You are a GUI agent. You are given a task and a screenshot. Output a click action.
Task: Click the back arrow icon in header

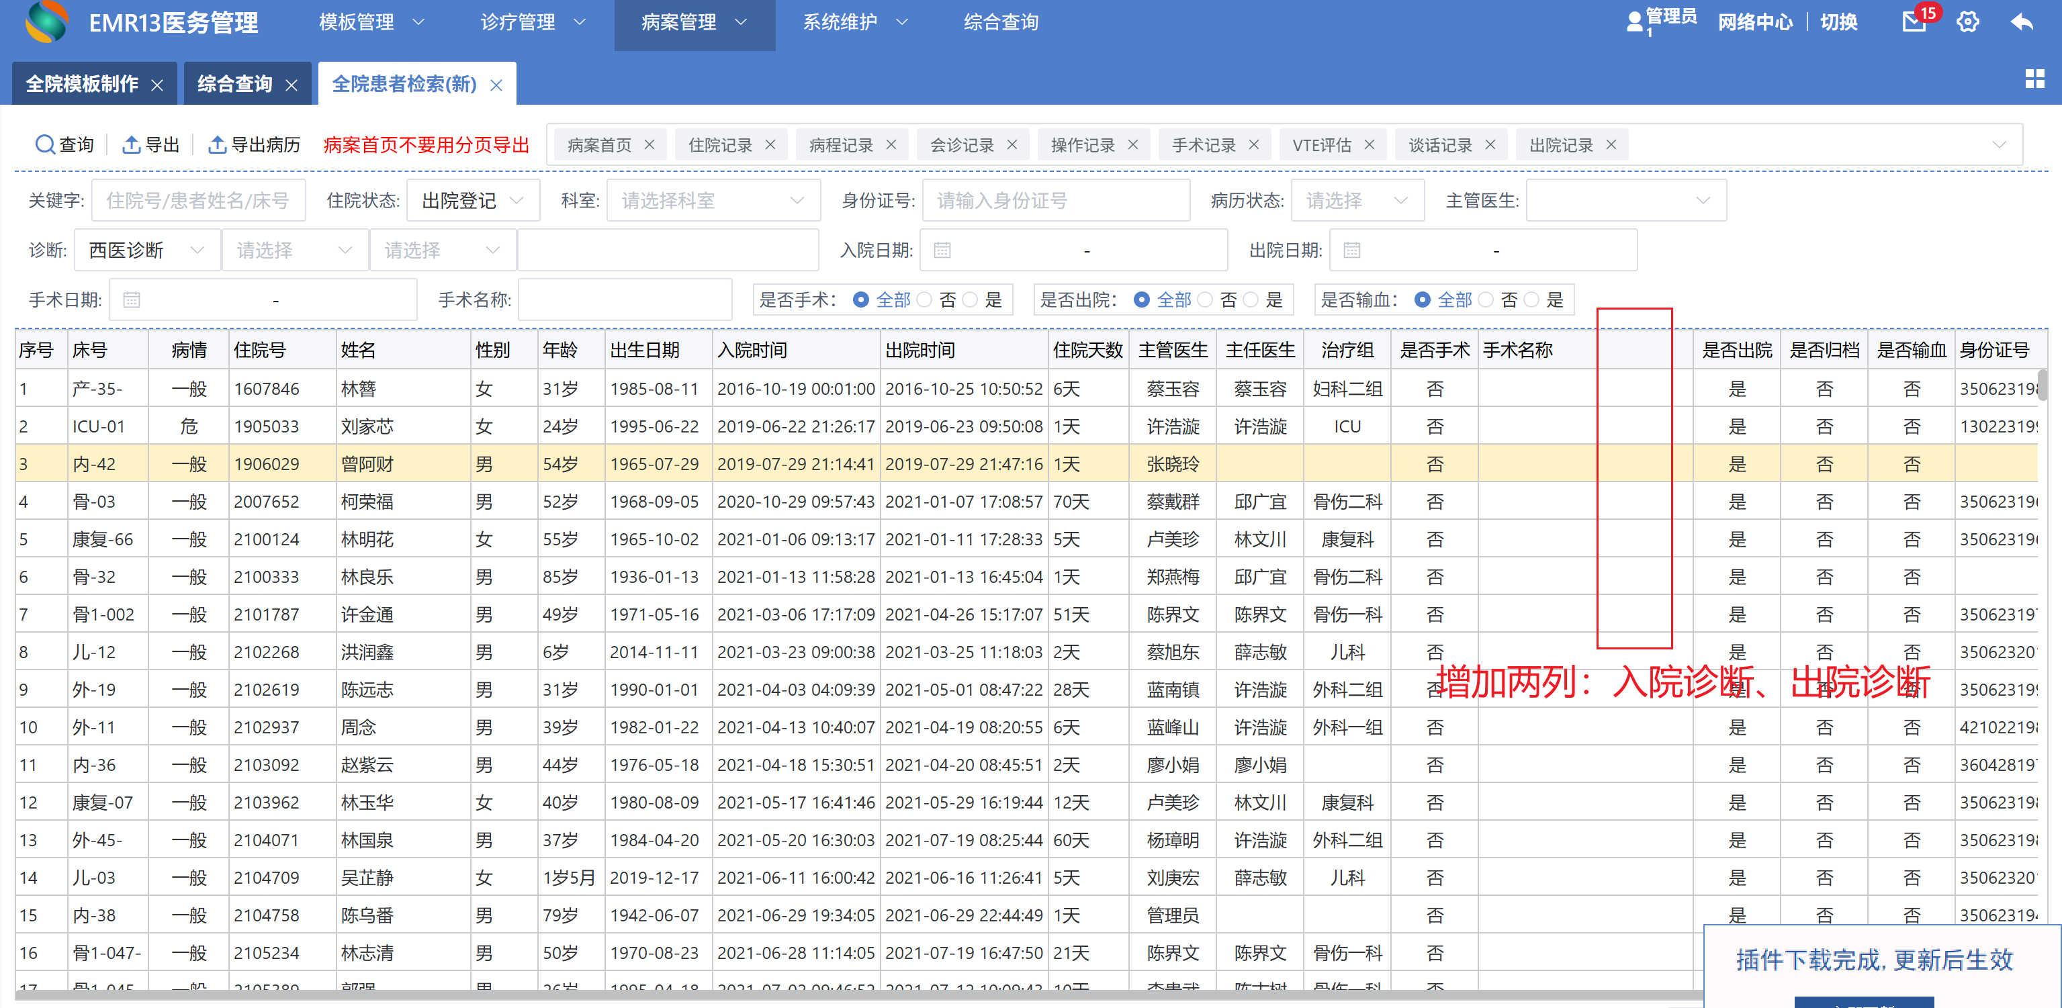(x=2021, y=21)
